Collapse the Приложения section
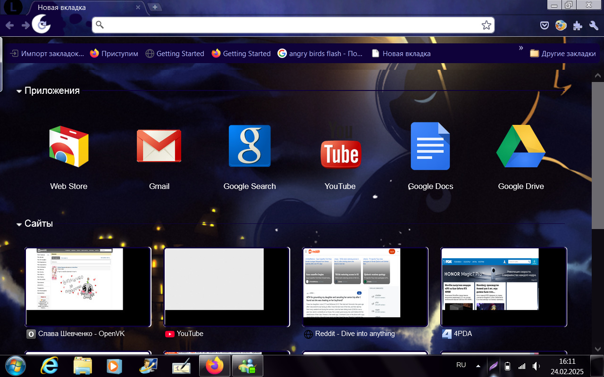Screen dimensions: 604x377 pyautogui.click(x=19, y=91)
